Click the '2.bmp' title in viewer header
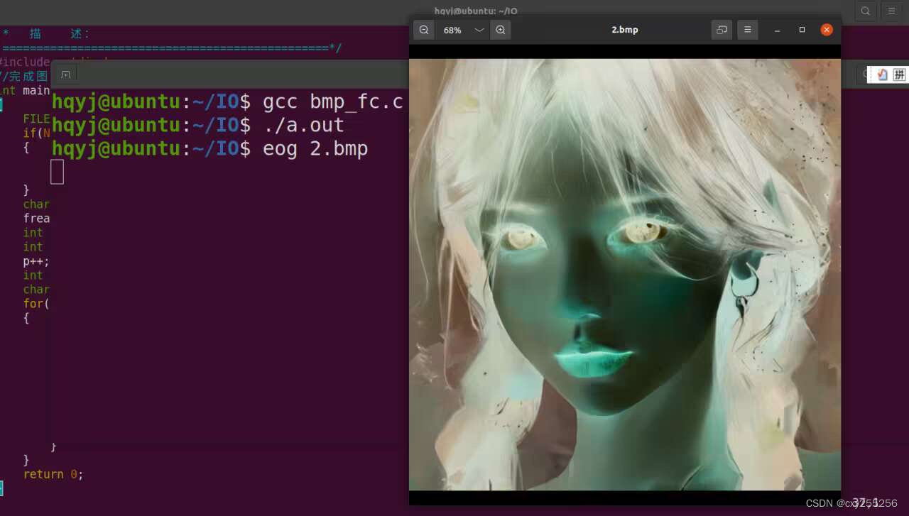Screen dimensions: 909x516 point(625,30)
